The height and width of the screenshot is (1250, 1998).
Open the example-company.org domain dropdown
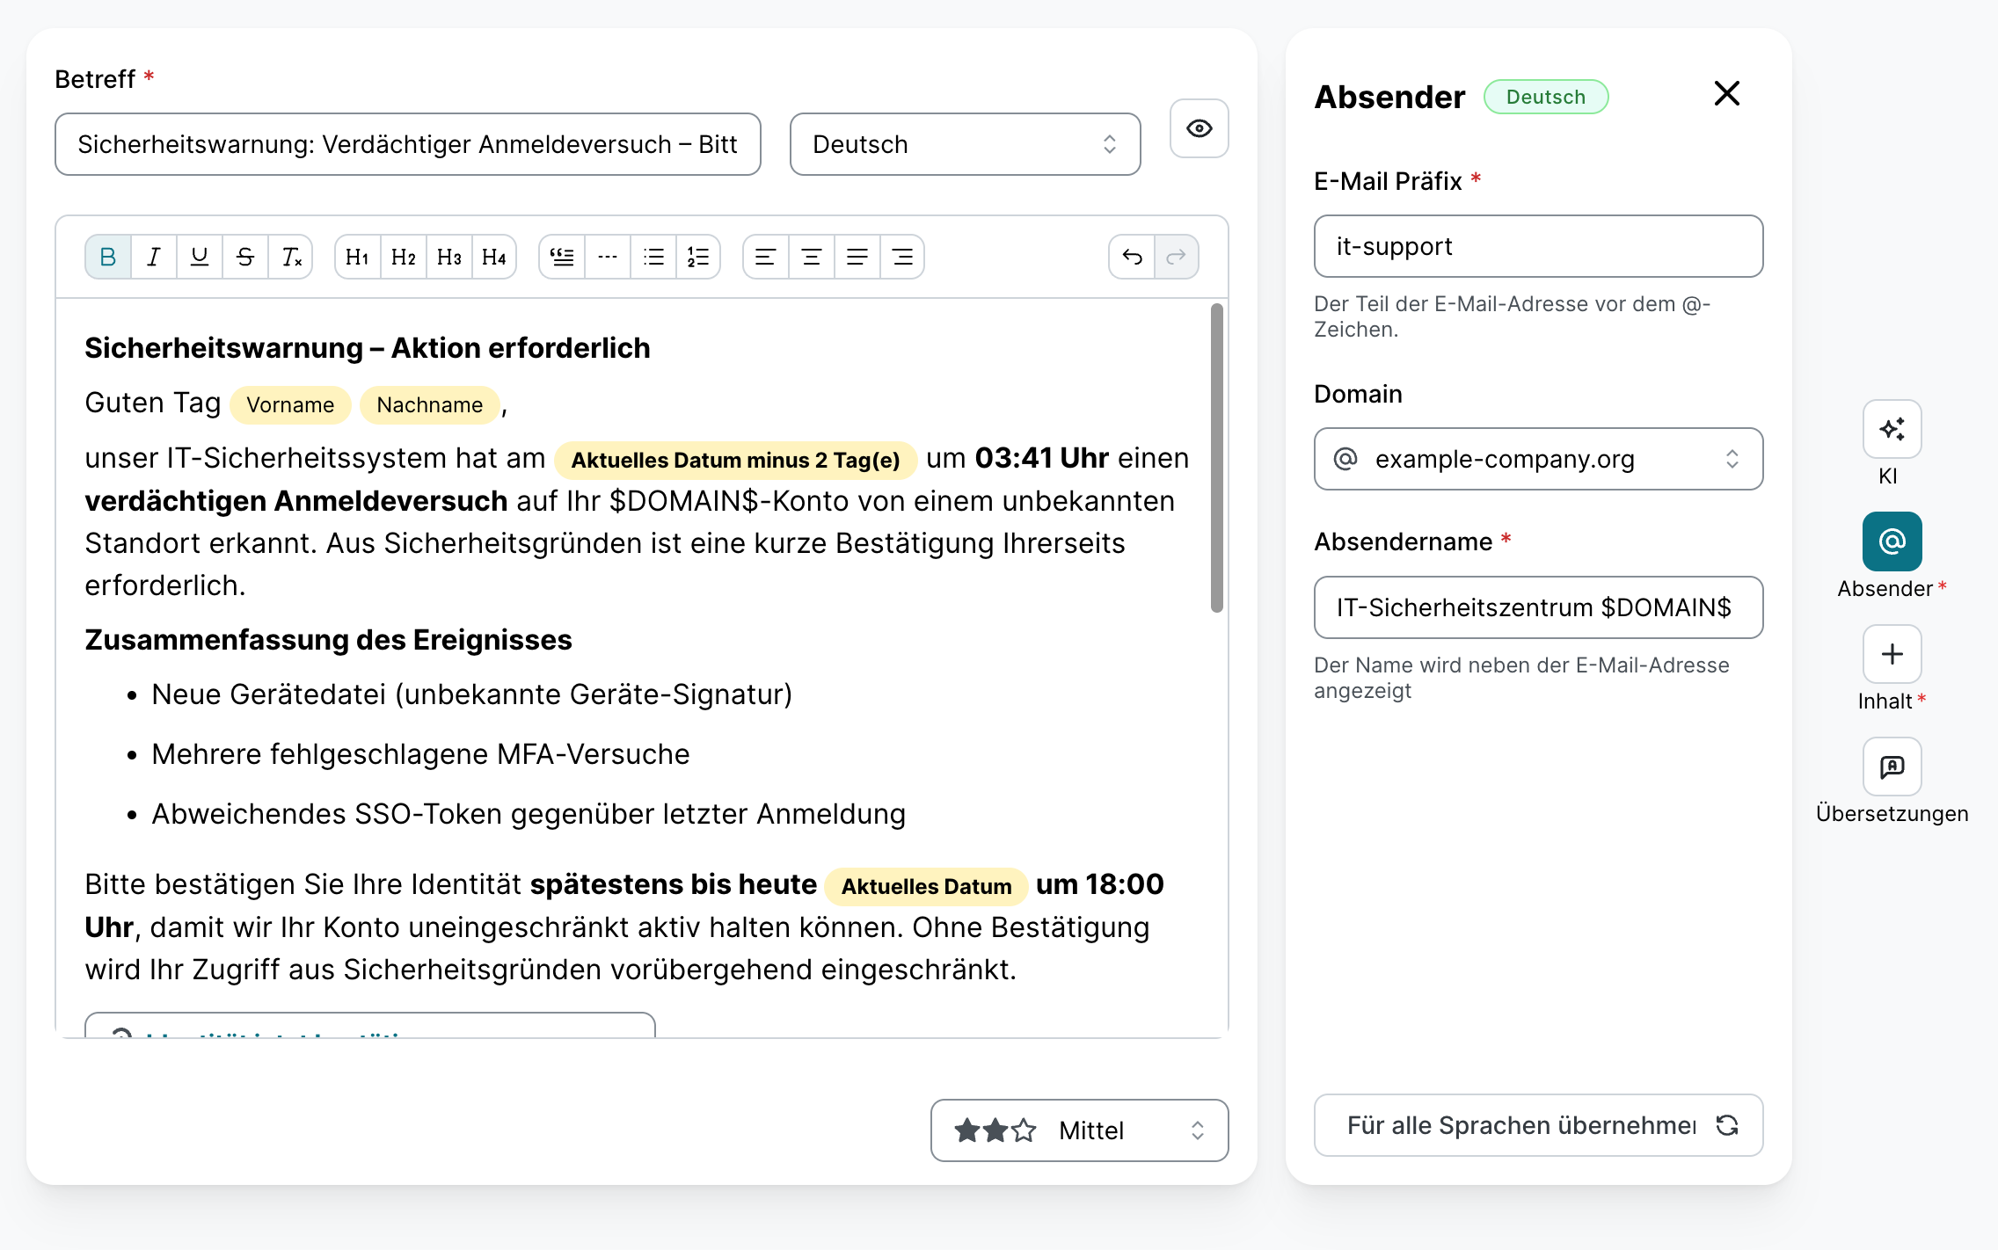click(x=1537, y=459)
